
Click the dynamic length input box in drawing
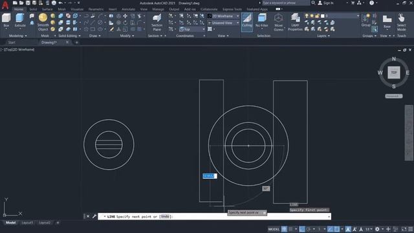[210, 176]
